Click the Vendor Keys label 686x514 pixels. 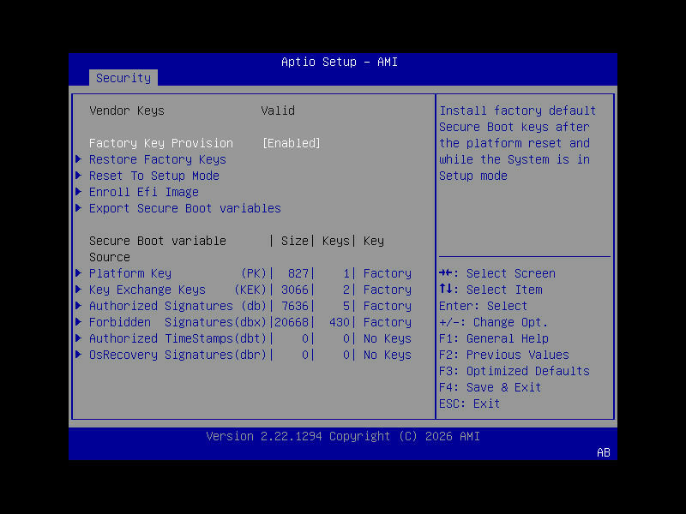tap(127, 111)
